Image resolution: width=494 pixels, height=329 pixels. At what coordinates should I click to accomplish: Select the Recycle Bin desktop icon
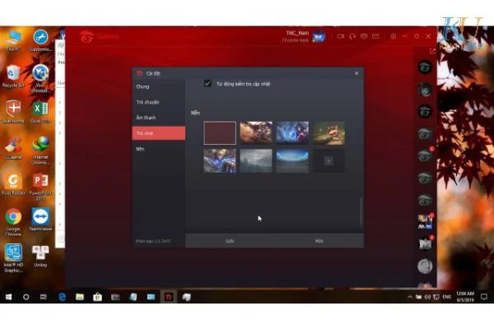tap(13, 76)
